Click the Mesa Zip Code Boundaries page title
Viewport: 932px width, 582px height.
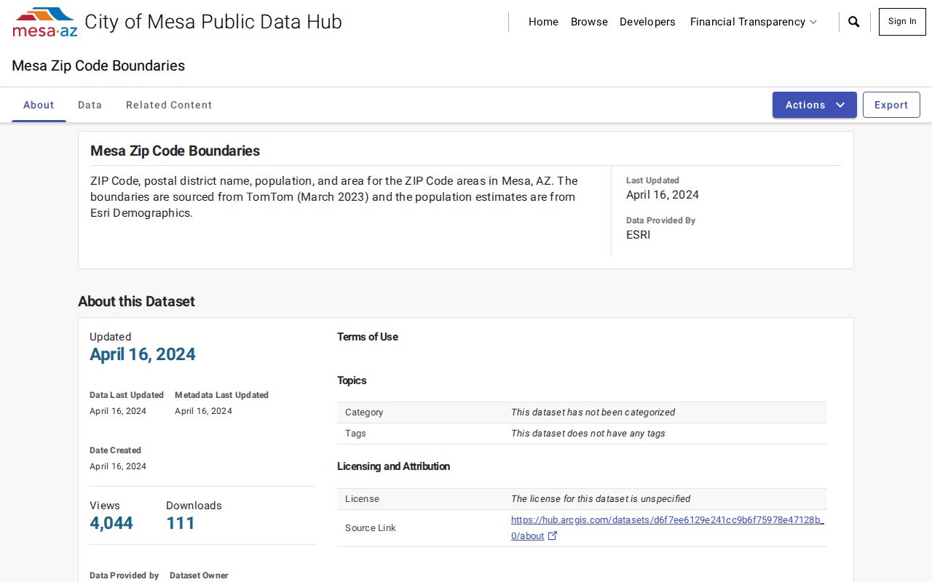click(x=98, y=65)
